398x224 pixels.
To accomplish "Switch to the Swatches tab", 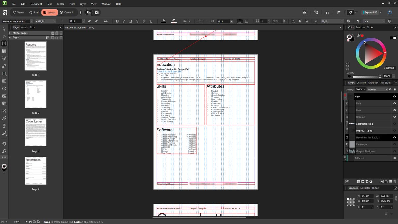I will [360, 27].
